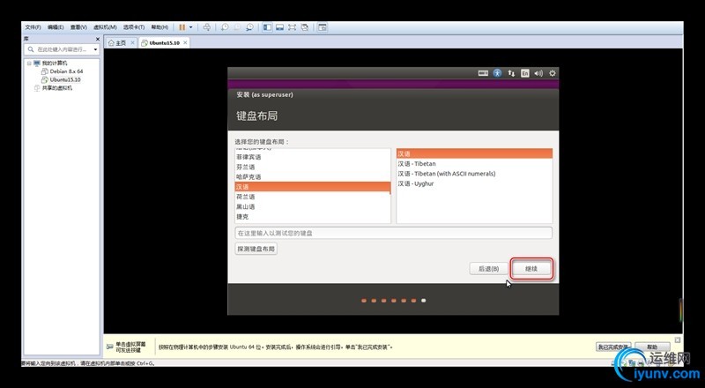Viewport: 705px width, 388px height.
Task: Click the 继续 button
Action: point(531,269)
